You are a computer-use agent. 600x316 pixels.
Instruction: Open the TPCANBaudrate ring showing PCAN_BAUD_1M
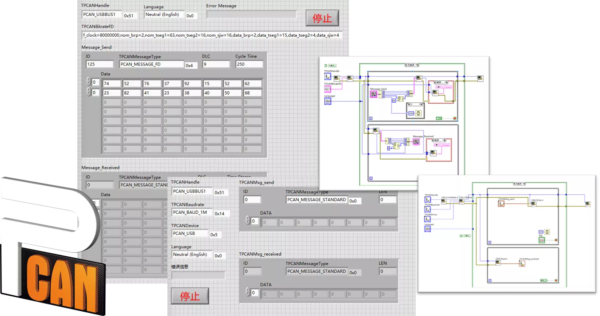192,213
